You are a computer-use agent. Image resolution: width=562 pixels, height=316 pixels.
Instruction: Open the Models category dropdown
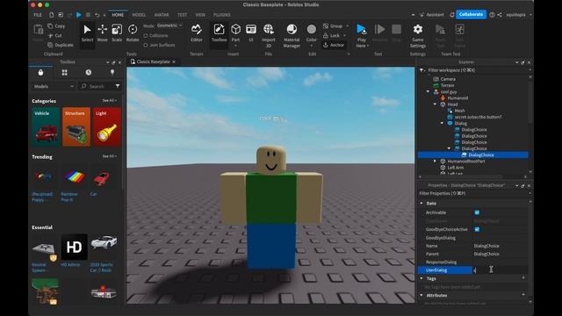[54, 86]
